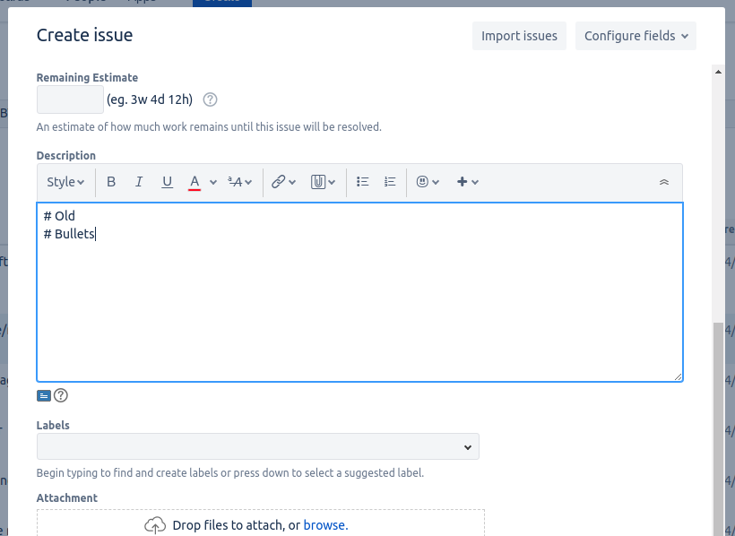This screenshot has height=536, width=735.
Task: Click the text color A icon
Action: pyautogui.click(x=195, y=182)
